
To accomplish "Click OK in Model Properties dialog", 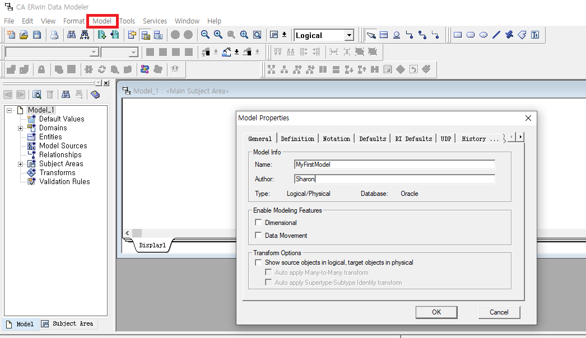I will pos(436,312).
